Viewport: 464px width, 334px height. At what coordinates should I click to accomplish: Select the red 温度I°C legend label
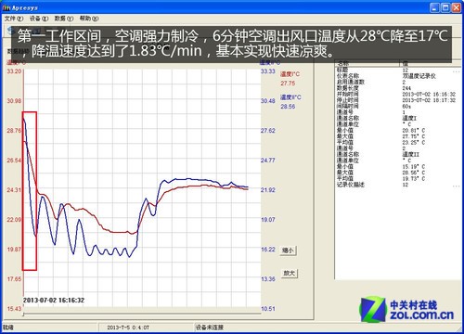point(290,74)
